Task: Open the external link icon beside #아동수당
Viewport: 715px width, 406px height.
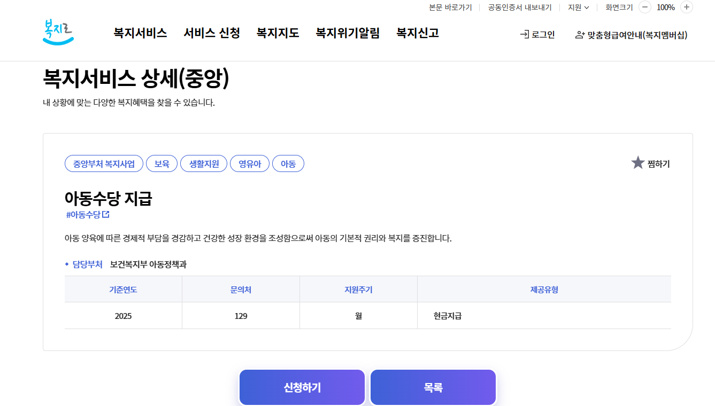Action: 106,214
